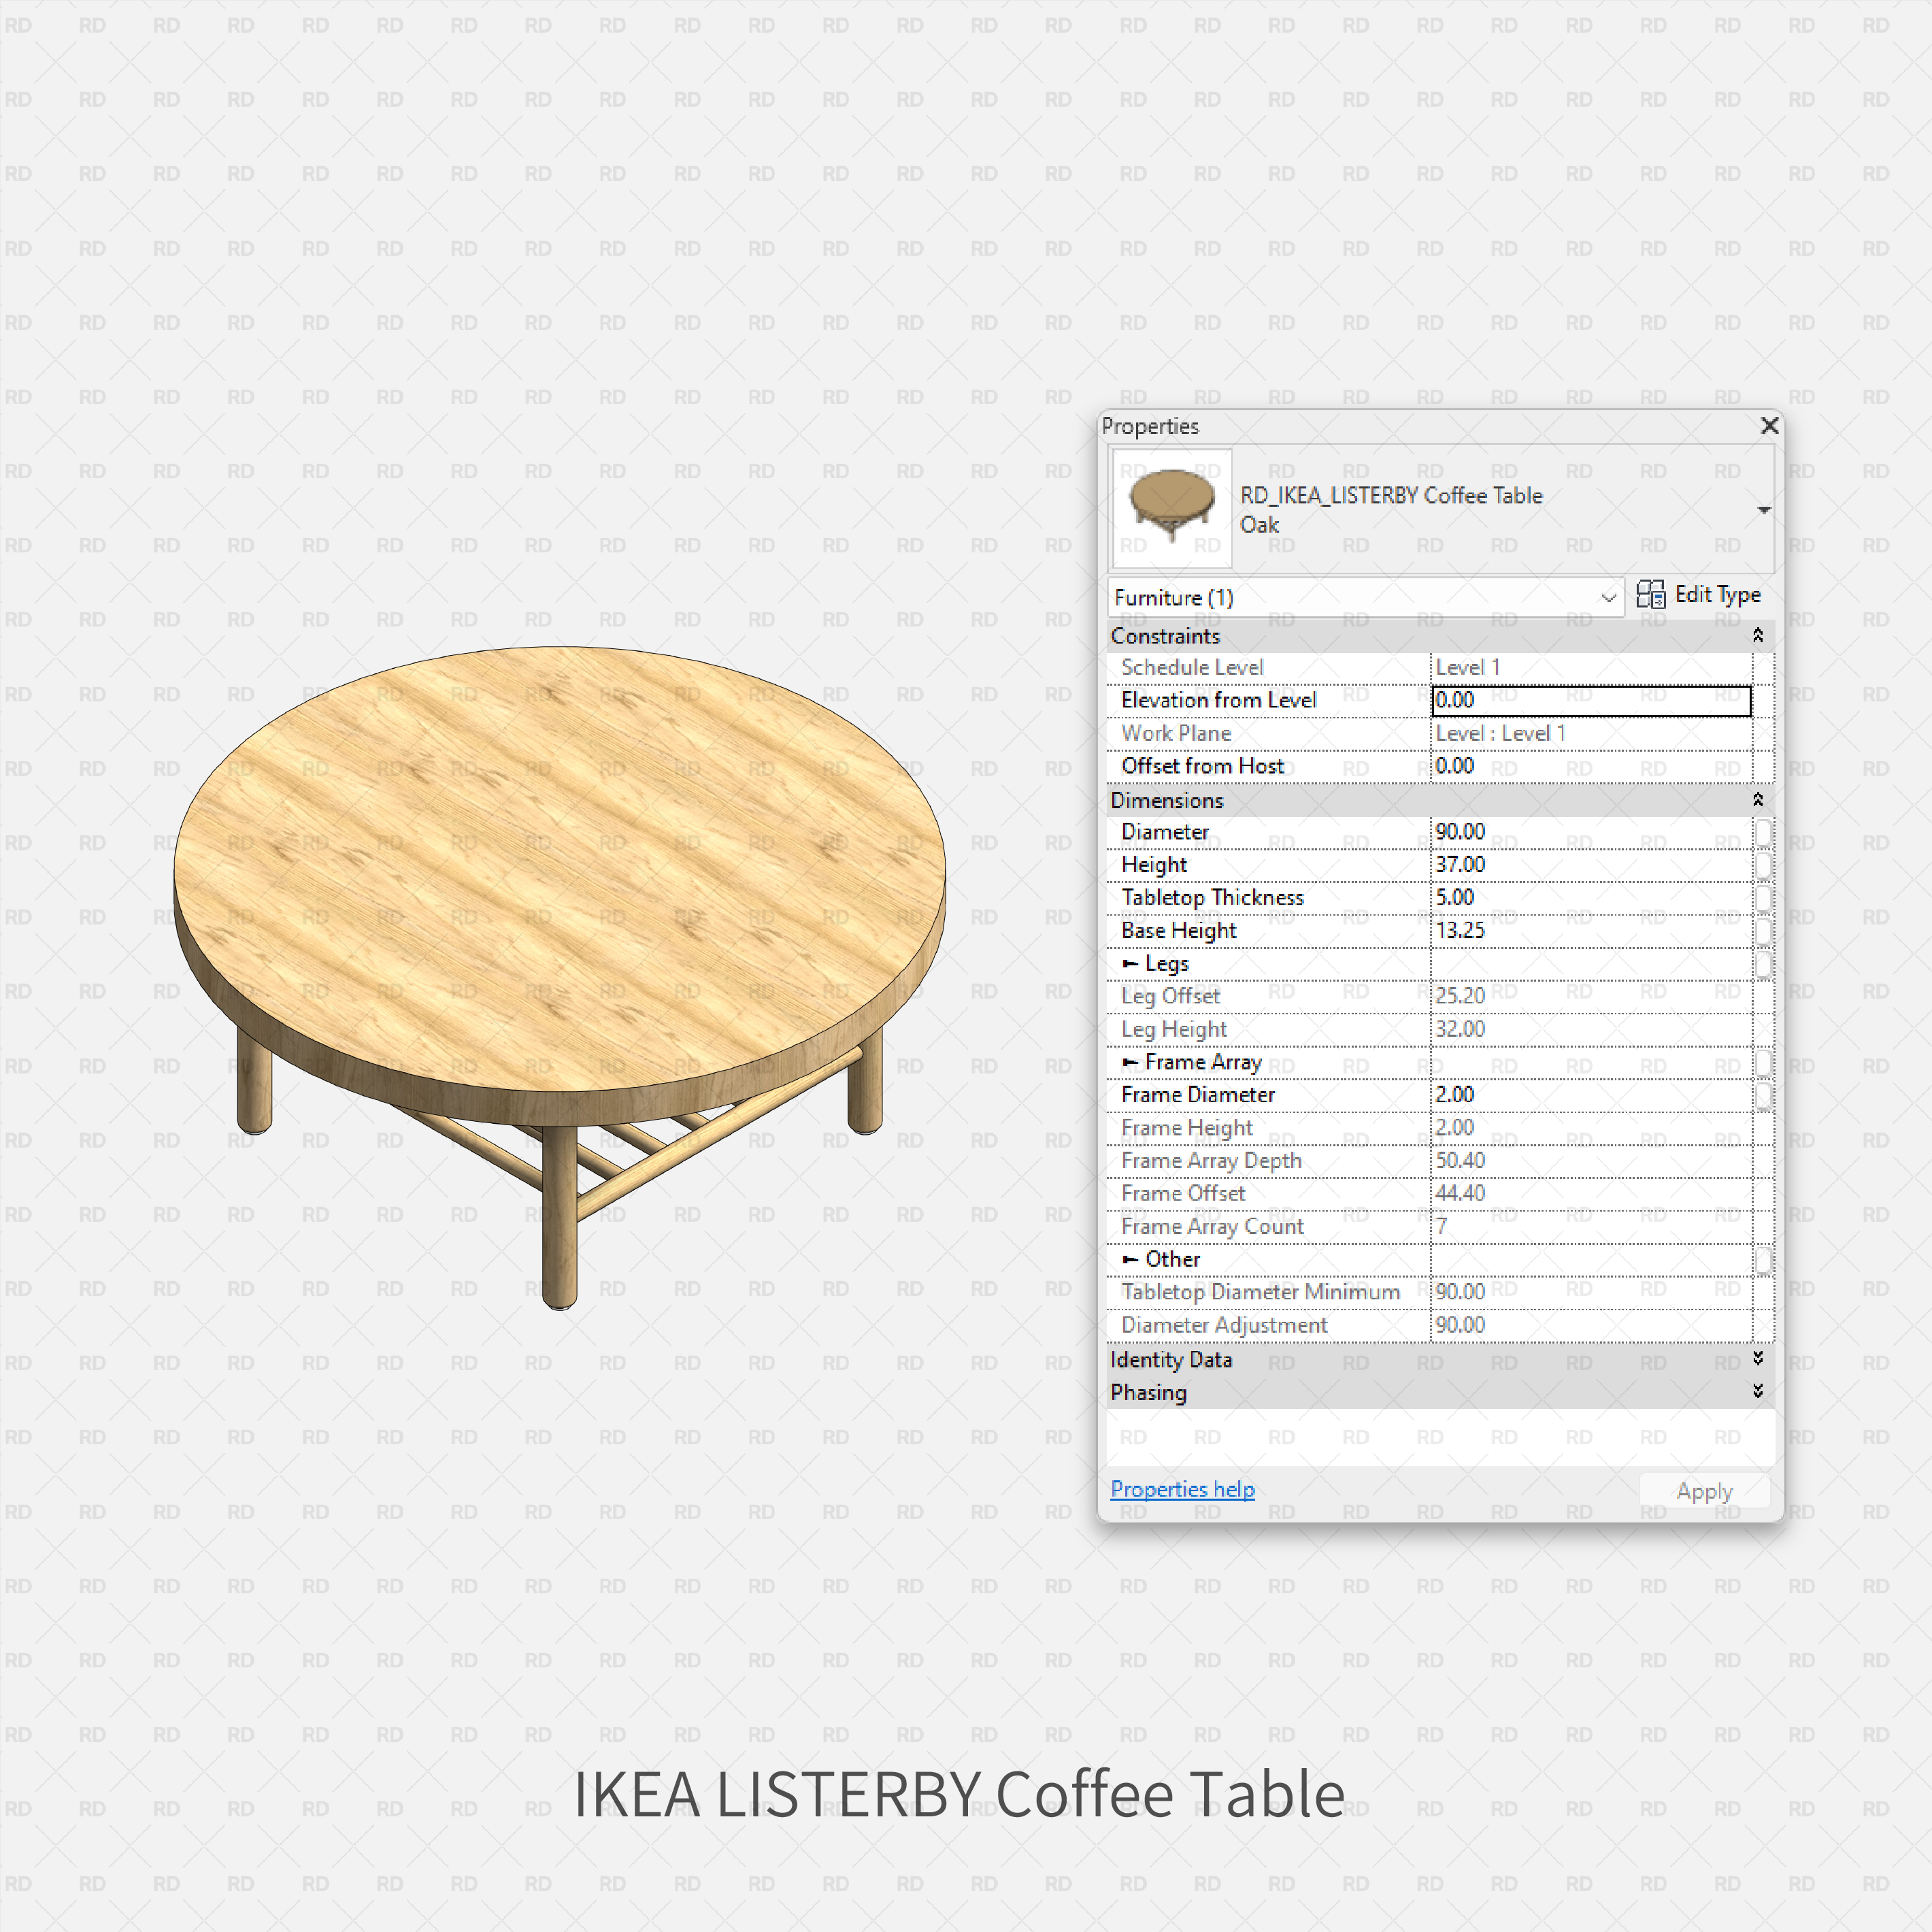
Task: Expand the Legs parameter group
Action: coord(1131,964)
